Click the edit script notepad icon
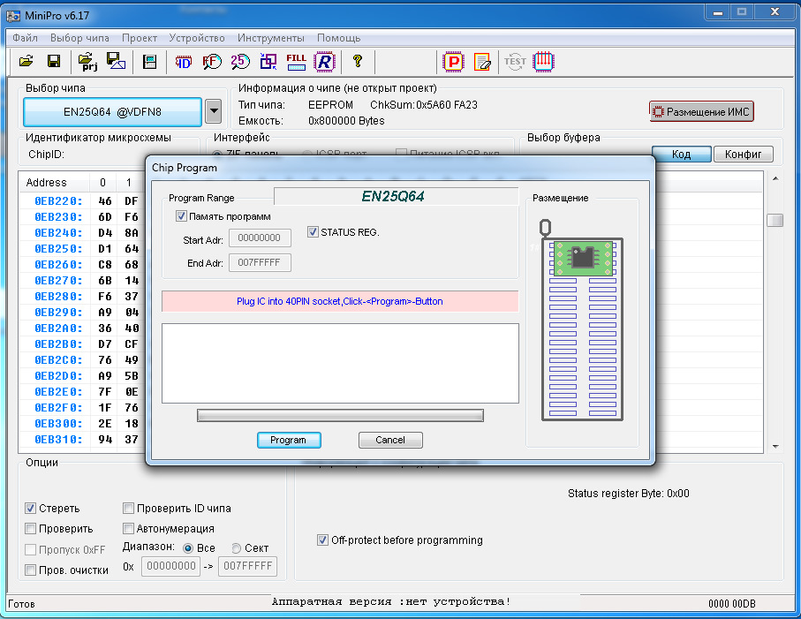801x619 pixels. tap(482, 62)
